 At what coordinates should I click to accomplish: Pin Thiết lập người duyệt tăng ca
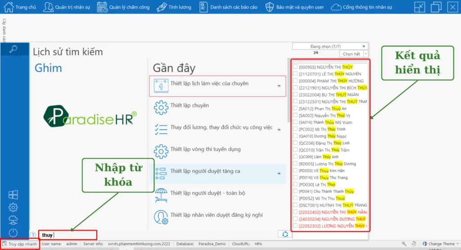tap(279, 173)
